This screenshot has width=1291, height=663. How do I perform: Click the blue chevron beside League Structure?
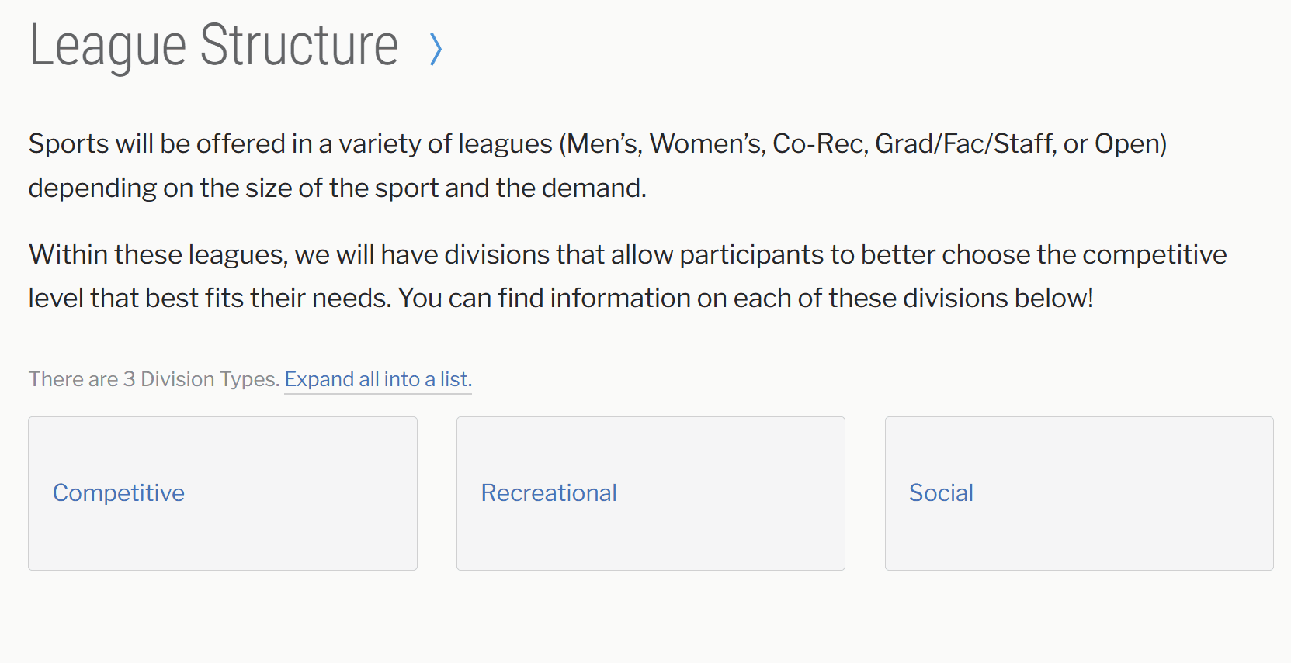pyautogui.click(x=436, y=49)
